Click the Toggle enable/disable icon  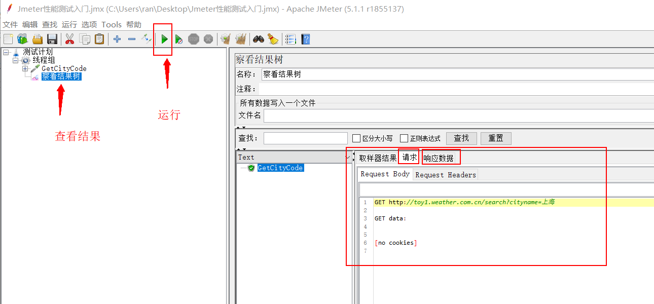147,39
